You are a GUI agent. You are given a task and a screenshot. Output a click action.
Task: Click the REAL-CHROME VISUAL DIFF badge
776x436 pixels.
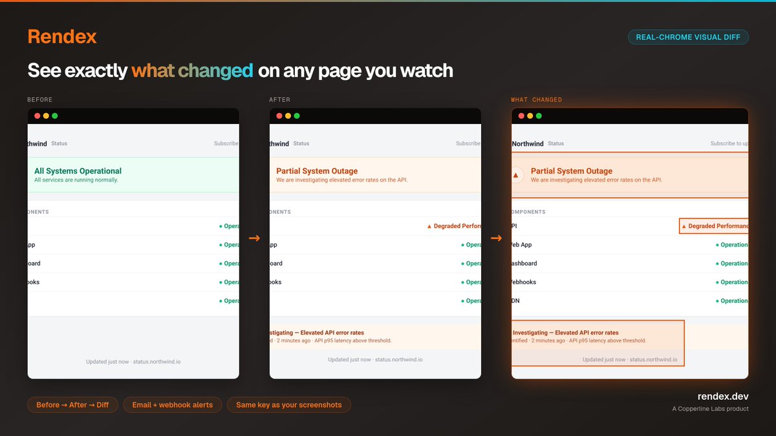688,37
